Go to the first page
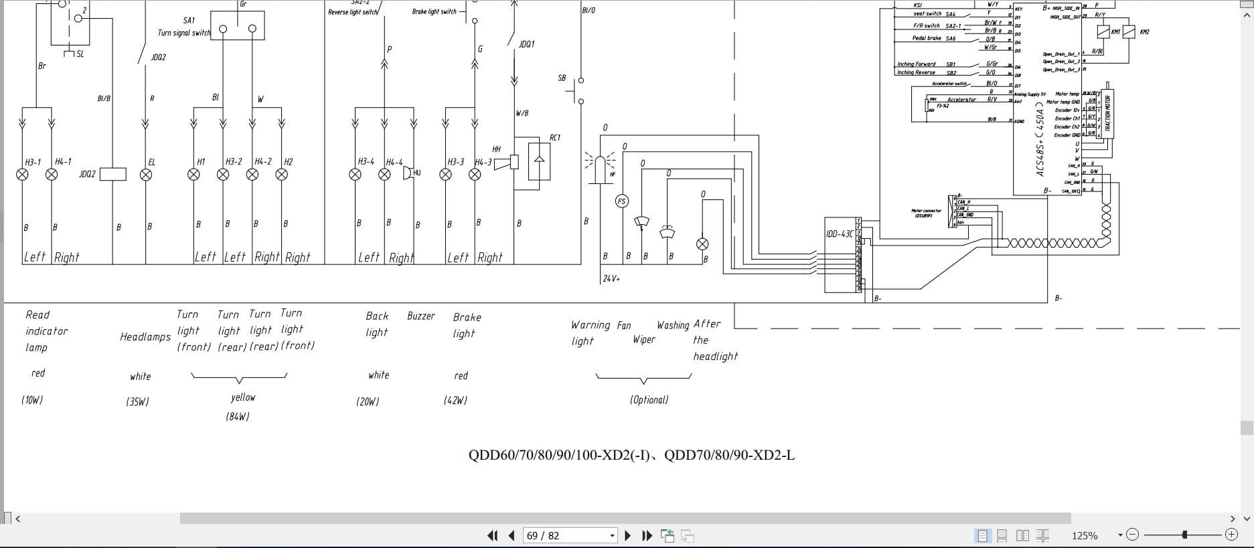The image size is (1254, 548). click(x=493, y=535)
